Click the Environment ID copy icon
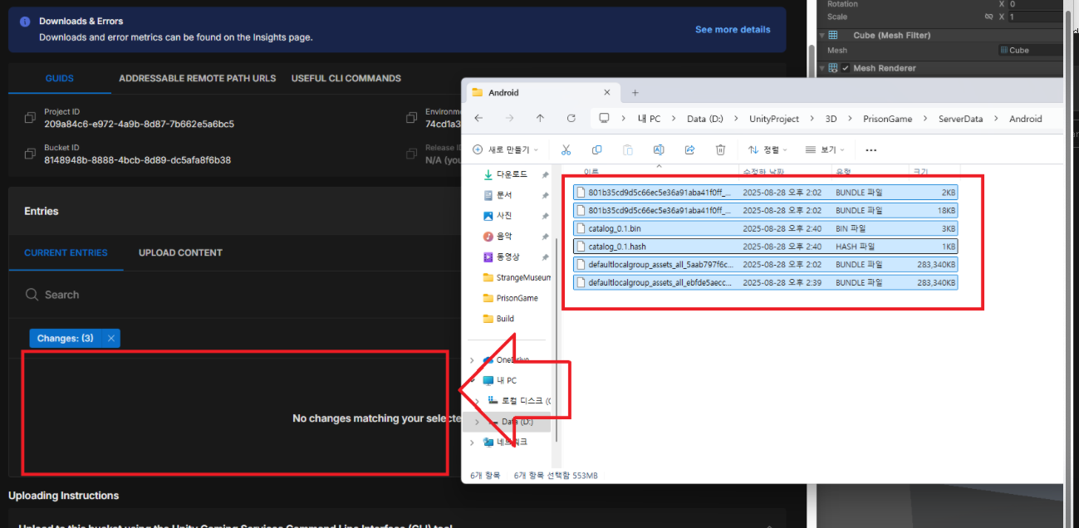This screenshot has height=528, width=1079. point(410,117)
